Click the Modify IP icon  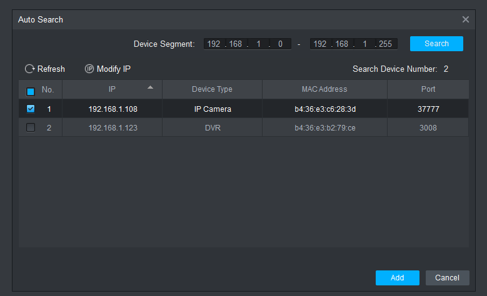(89, 69)
